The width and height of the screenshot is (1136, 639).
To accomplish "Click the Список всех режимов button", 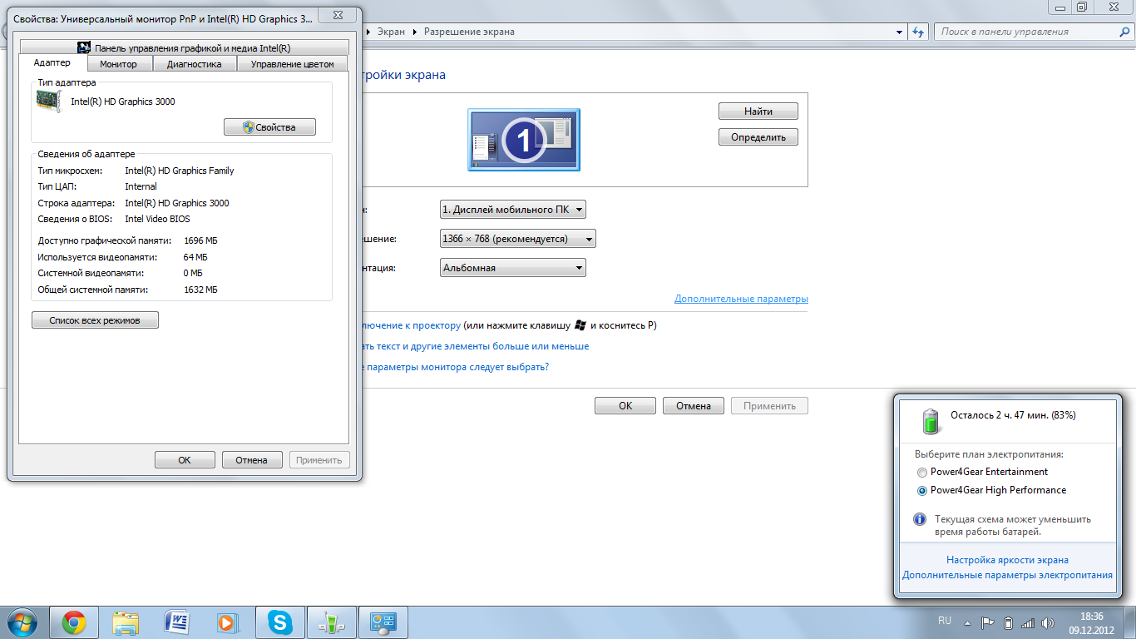I will (95, 320).
